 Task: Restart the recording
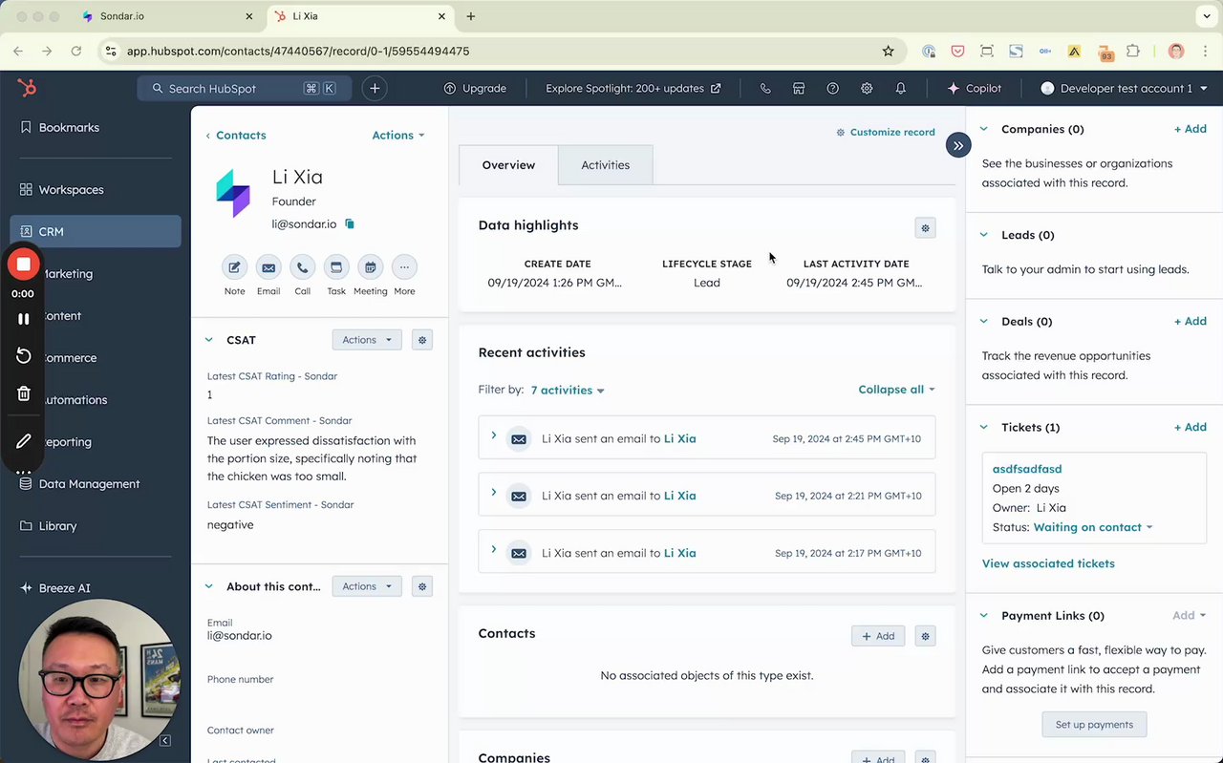point(24,356)
